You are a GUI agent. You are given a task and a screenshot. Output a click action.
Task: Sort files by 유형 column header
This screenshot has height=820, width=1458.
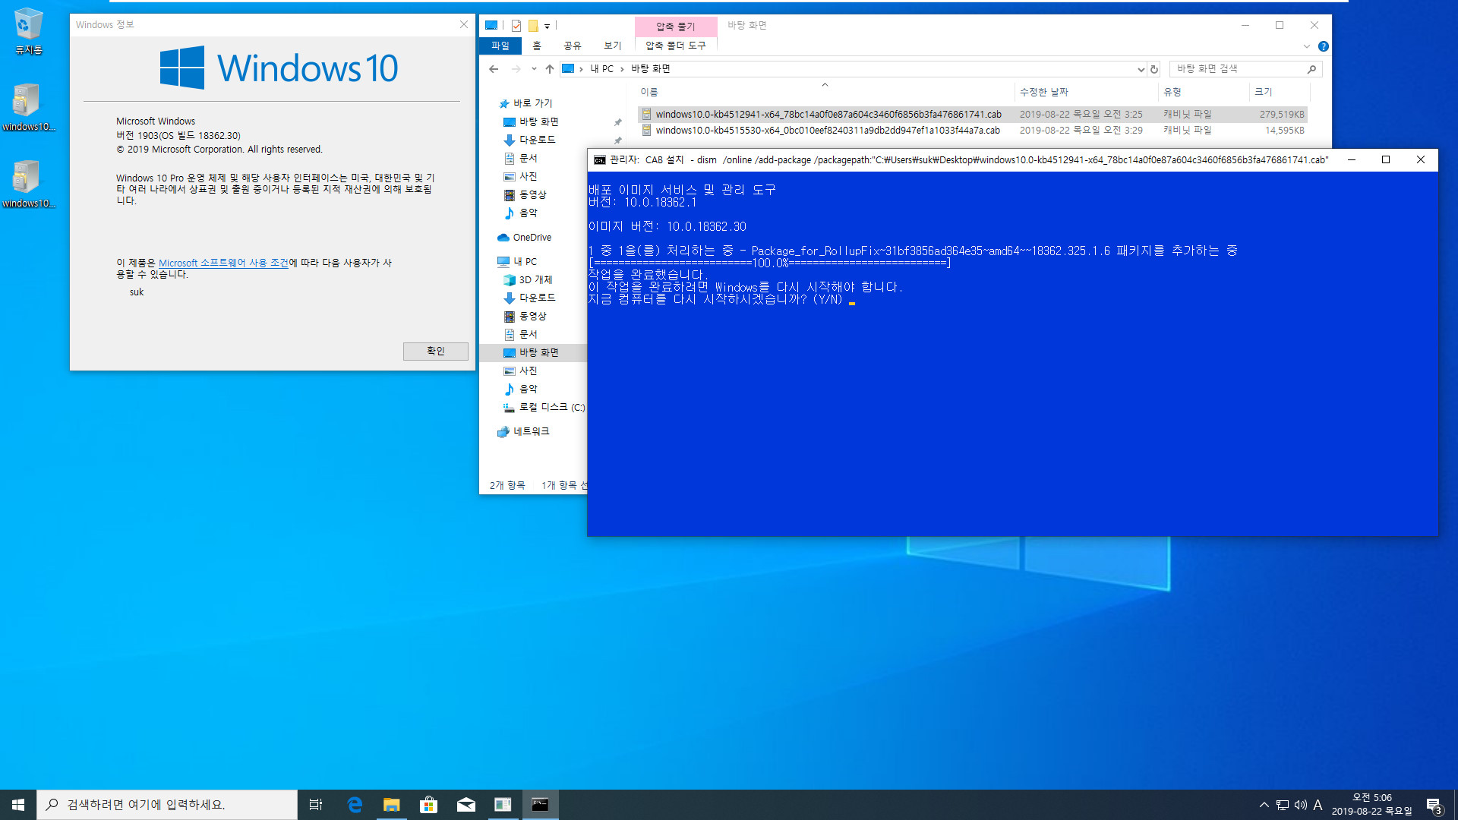coord(1204,92)
